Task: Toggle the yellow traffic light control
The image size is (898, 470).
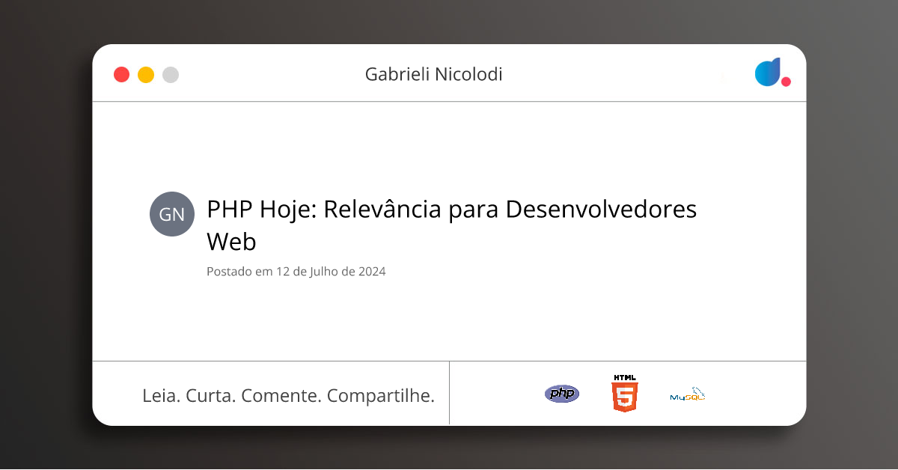Action: (x=145, y=74)
